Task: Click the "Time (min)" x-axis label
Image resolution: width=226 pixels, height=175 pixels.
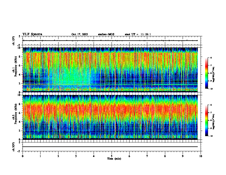Action: (x=114, y=159)
